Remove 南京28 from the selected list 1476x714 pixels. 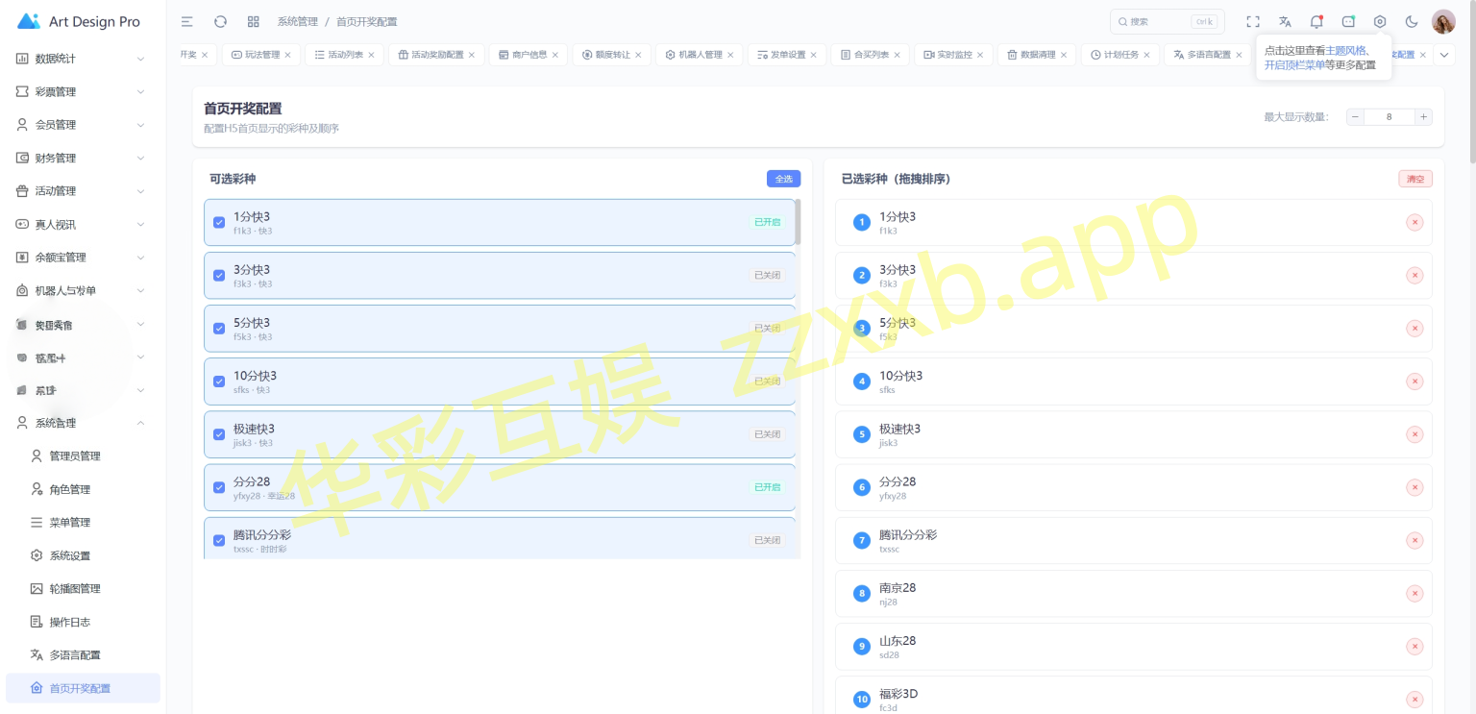pyautogui.click(x=1414, y=594)
